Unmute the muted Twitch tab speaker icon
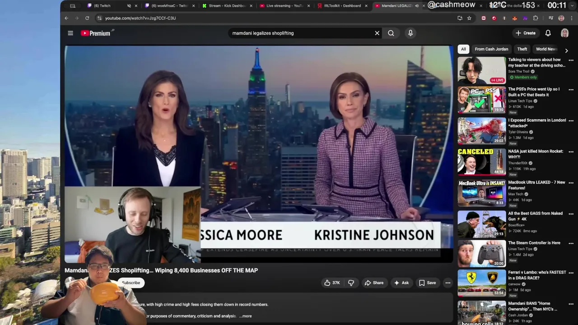This screenshot has height=325, width=578. [x=129, y=6]
